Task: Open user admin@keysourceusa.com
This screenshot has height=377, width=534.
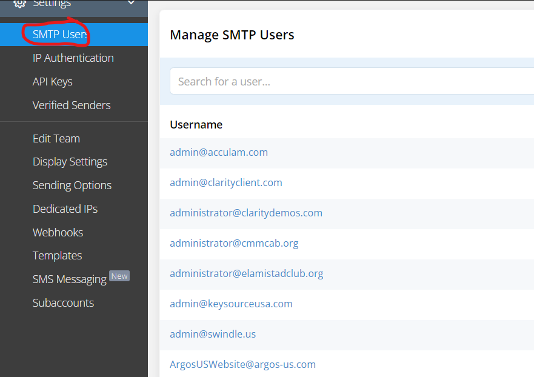Action: [231, 304]
